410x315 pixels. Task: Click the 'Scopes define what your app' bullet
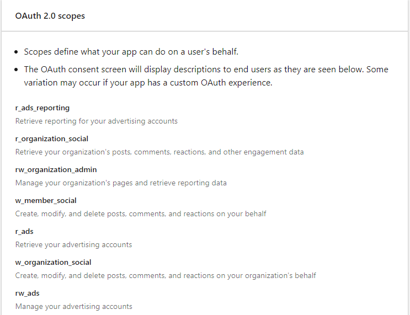[x=131, y=52]
